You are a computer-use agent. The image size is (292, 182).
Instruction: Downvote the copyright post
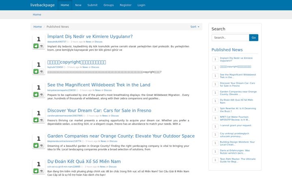pos(41,71)
